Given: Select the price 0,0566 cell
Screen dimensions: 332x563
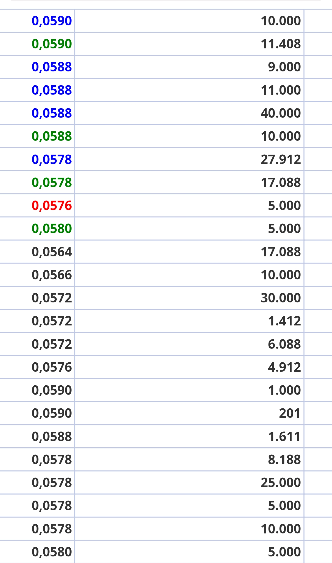Looking at the screenshot, I should [37, 275].
